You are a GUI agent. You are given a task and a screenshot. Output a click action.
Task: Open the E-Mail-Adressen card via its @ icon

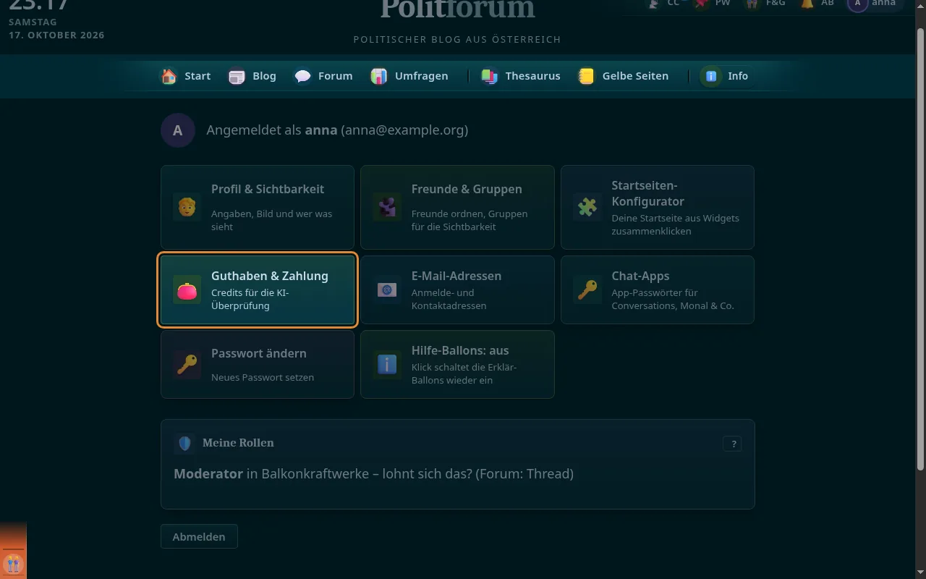[x=387, y=290]
